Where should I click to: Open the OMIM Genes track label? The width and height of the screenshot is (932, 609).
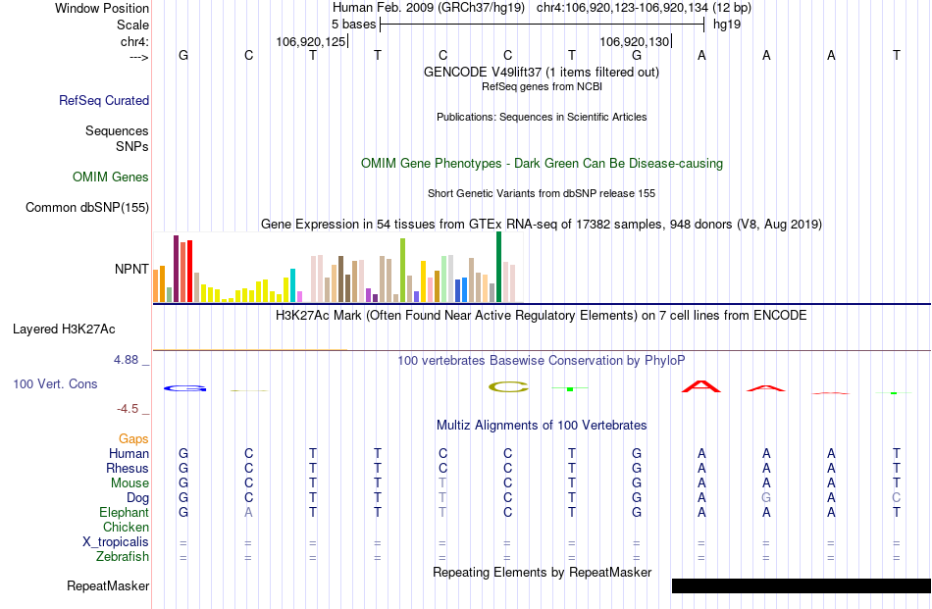(111, 178)
